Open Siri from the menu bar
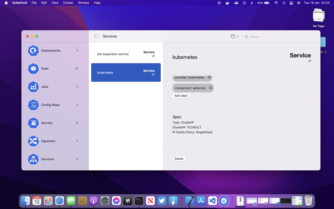 coord(298,3)
